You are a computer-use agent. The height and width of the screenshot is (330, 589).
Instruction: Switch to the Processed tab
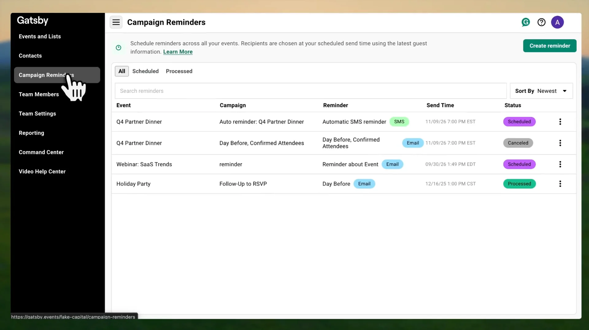click(179, 71)
